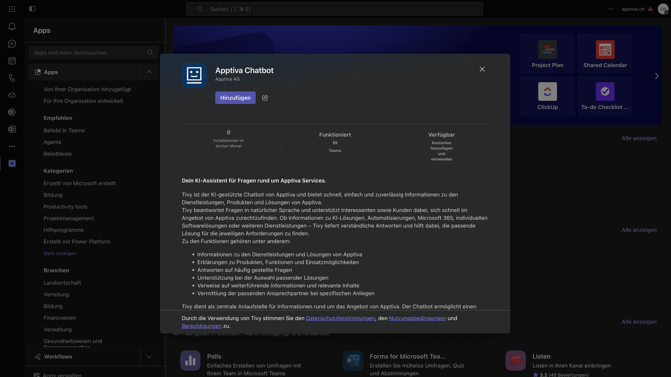Screen dimensions: 671x377
Task: Open the Agents category
Action: [52, 142]
